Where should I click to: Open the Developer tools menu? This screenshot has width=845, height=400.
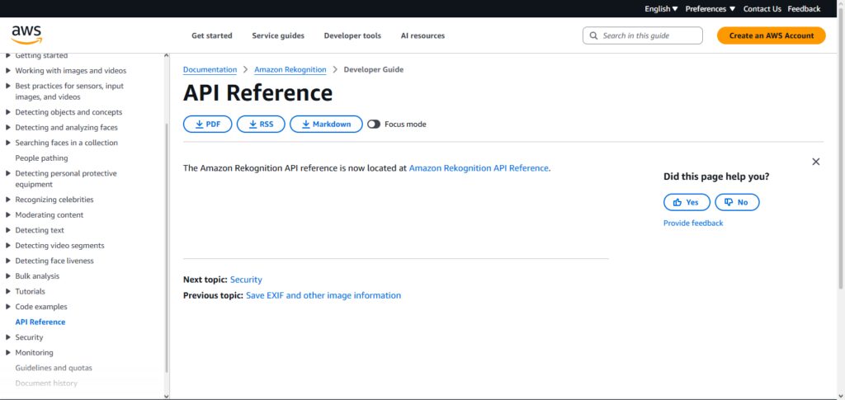coord(352,35)
